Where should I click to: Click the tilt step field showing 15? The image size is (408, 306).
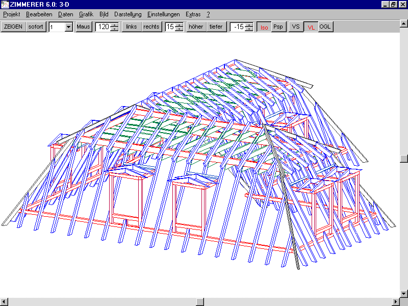(x=170, y=27)
